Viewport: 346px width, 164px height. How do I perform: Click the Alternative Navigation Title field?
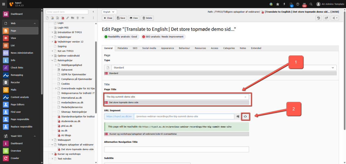[176, 149]
